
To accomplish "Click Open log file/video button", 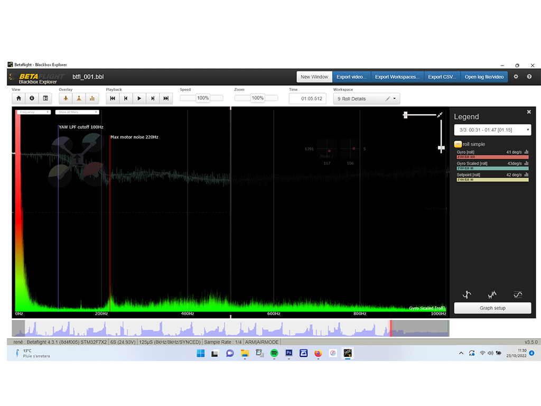I will 485,77.
